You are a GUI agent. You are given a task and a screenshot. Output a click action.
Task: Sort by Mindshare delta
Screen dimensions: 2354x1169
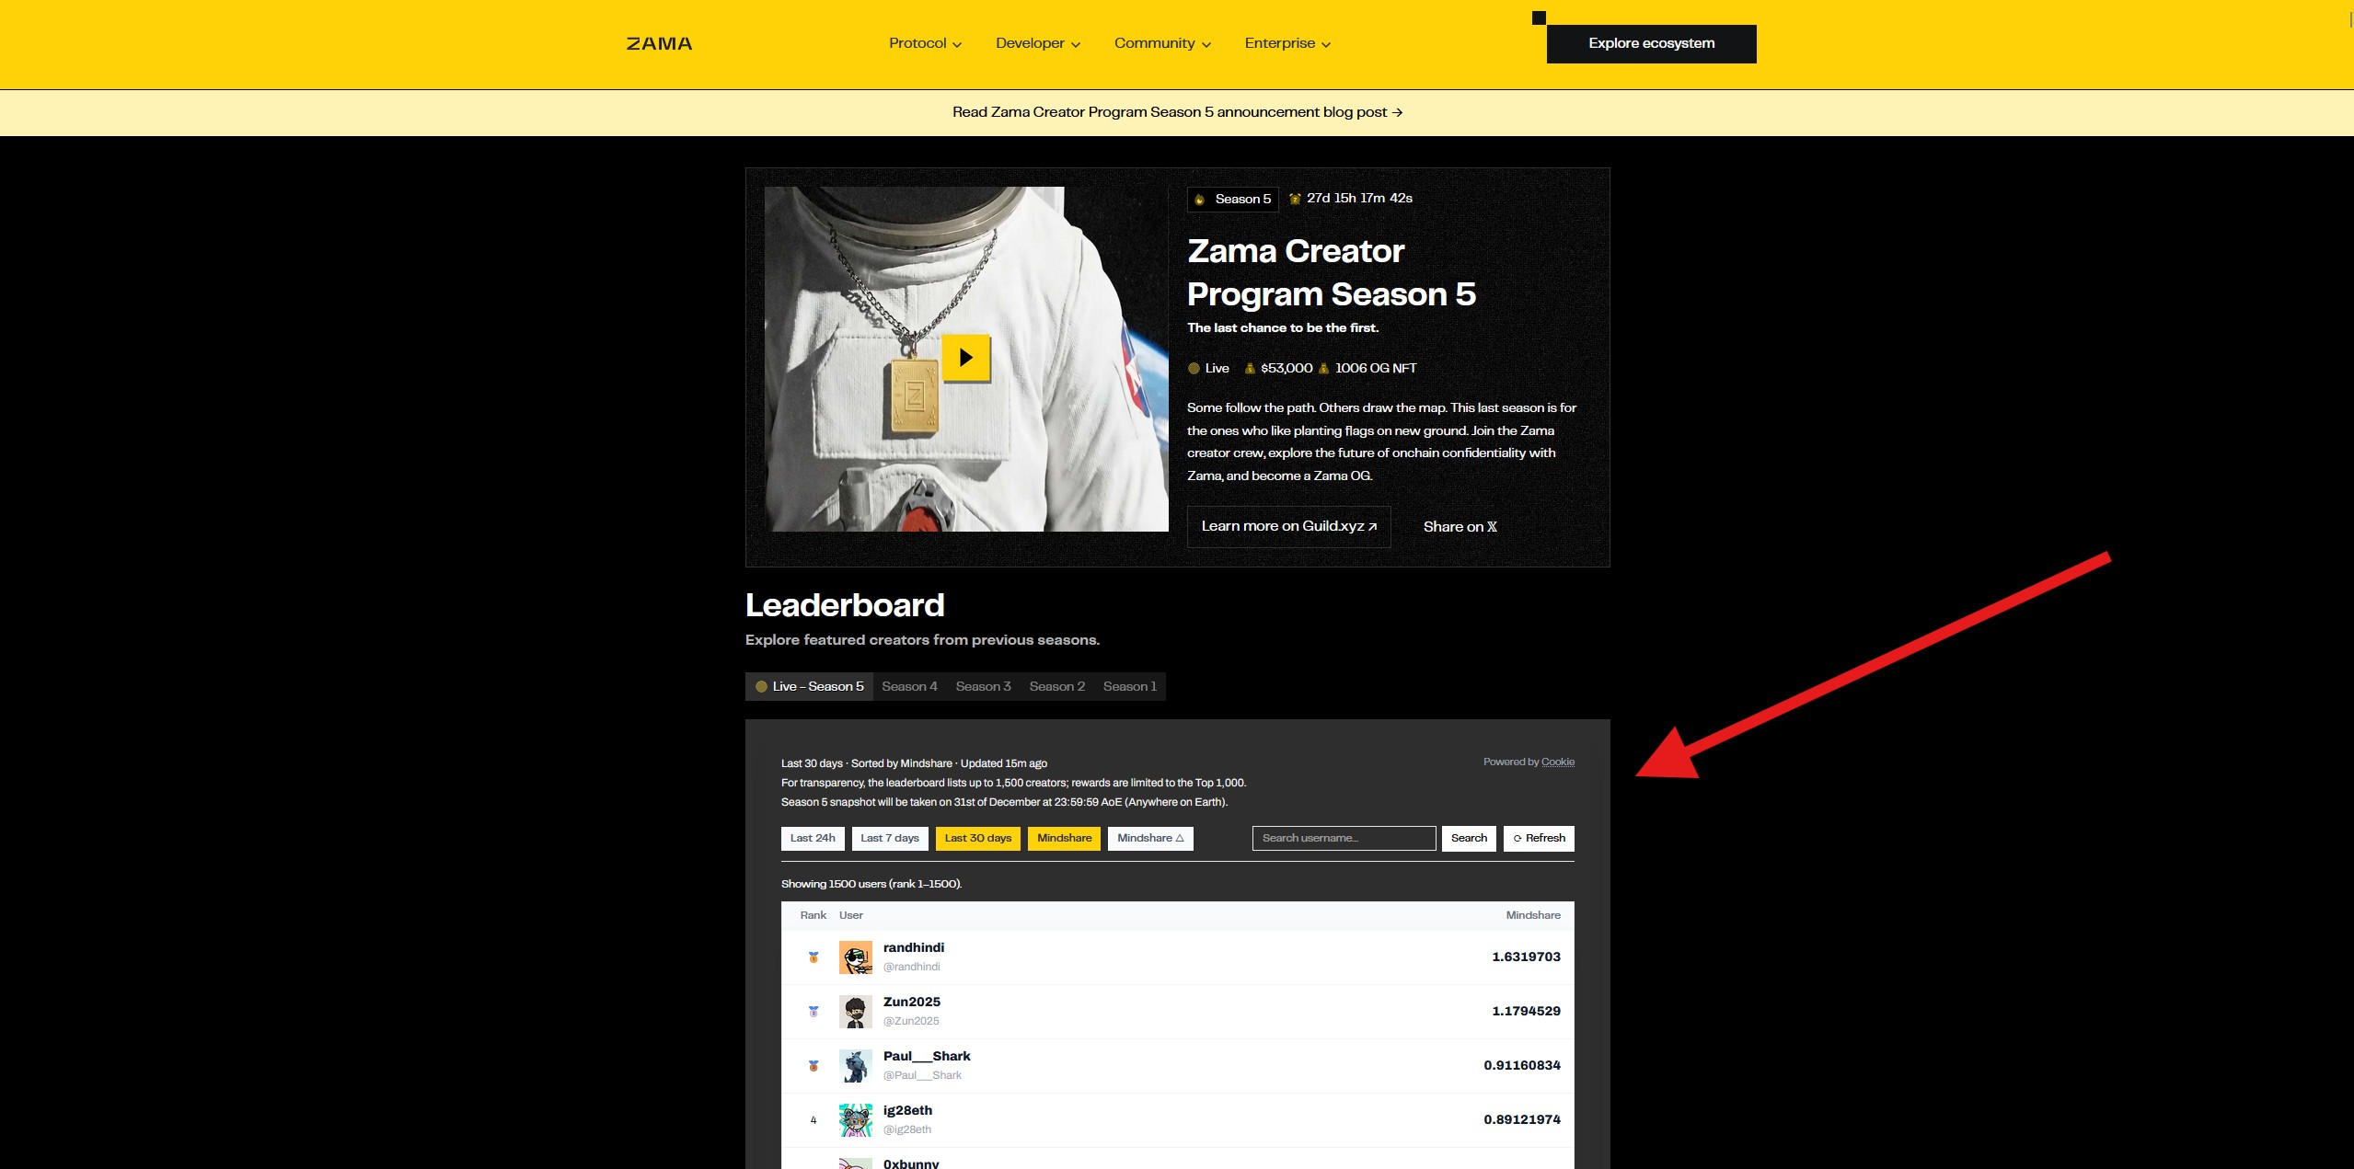(x=1150, y=838)
